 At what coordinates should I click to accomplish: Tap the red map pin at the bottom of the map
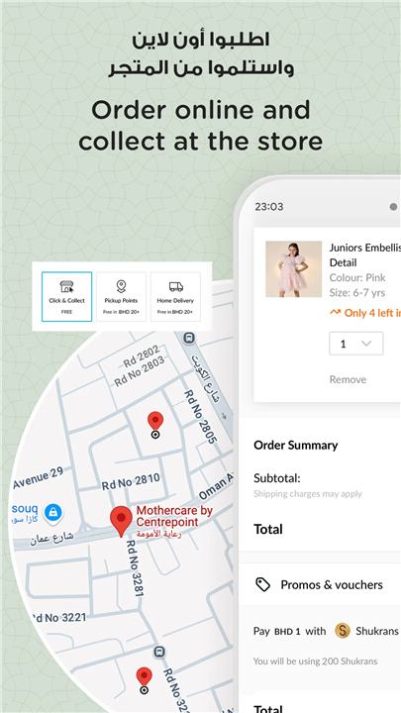pyautogui.click(x=145, y=680)
